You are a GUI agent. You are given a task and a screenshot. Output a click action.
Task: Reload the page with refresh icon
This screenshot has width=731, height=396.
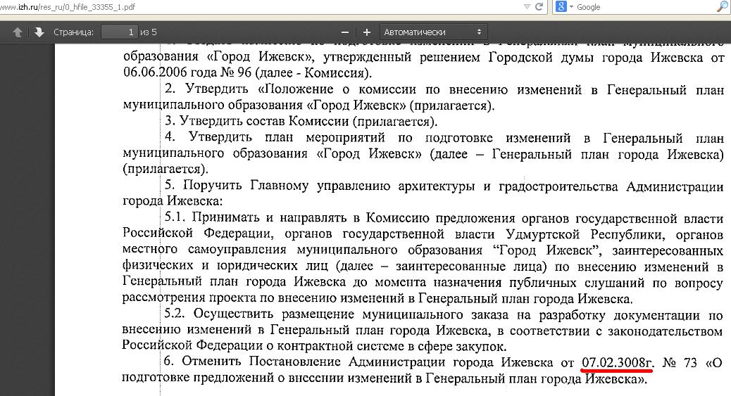click(539, 6)
